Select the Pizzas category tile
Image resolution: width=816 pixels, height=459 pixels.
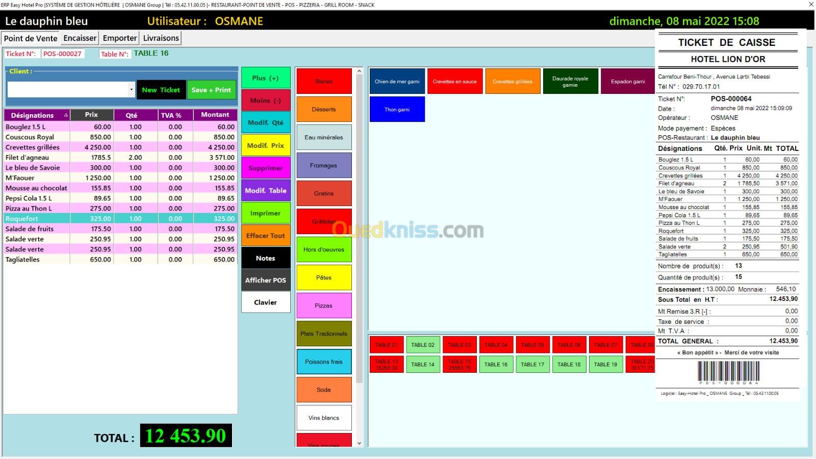[x=324, y=305]
